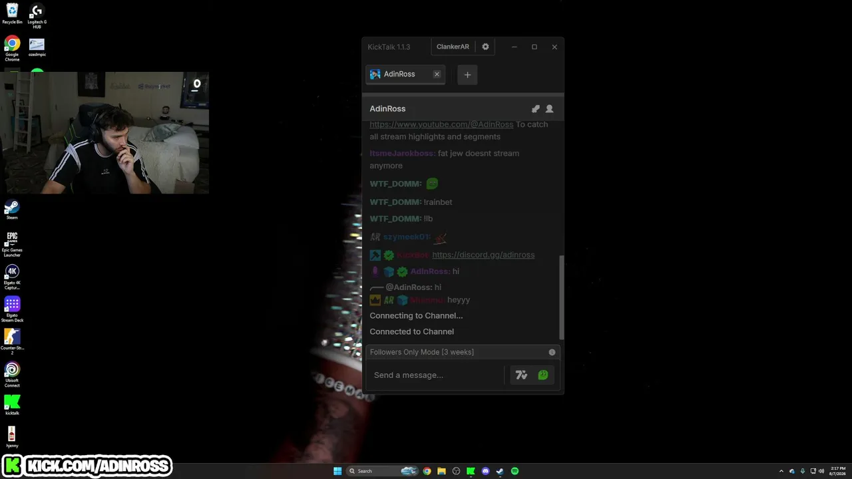Click the ItsmeJarokboss username
Image resolution: width=852 pixels, height=479 pixels.
(x=403, y=154)
